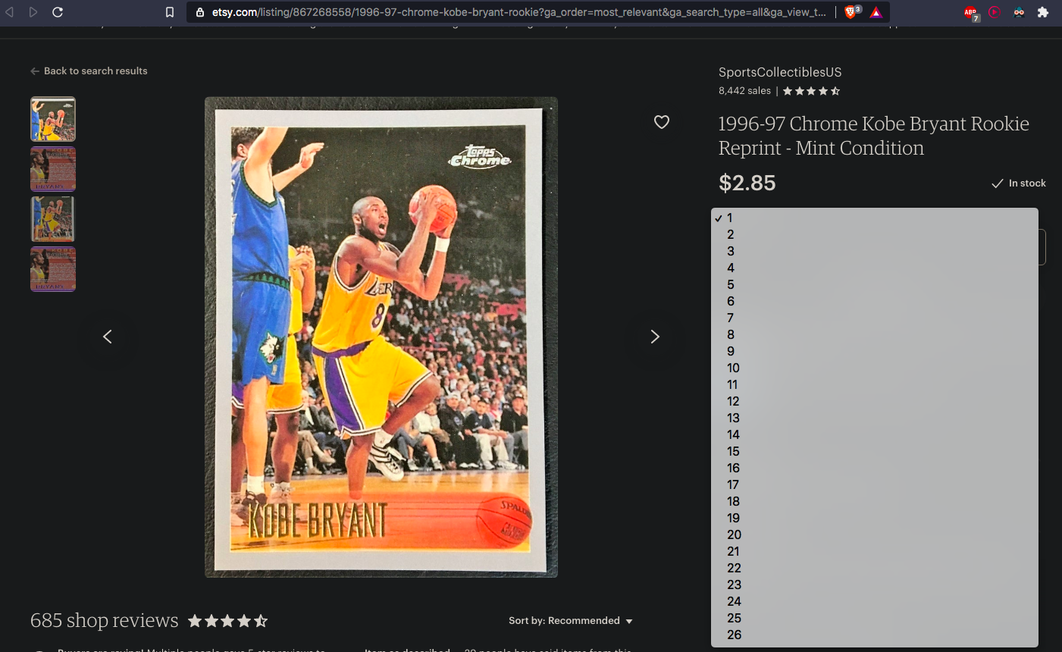The height and width of the screenshot is (652, 1062).
Task: Click the red circular play extension icon
Action: point(995,12)
